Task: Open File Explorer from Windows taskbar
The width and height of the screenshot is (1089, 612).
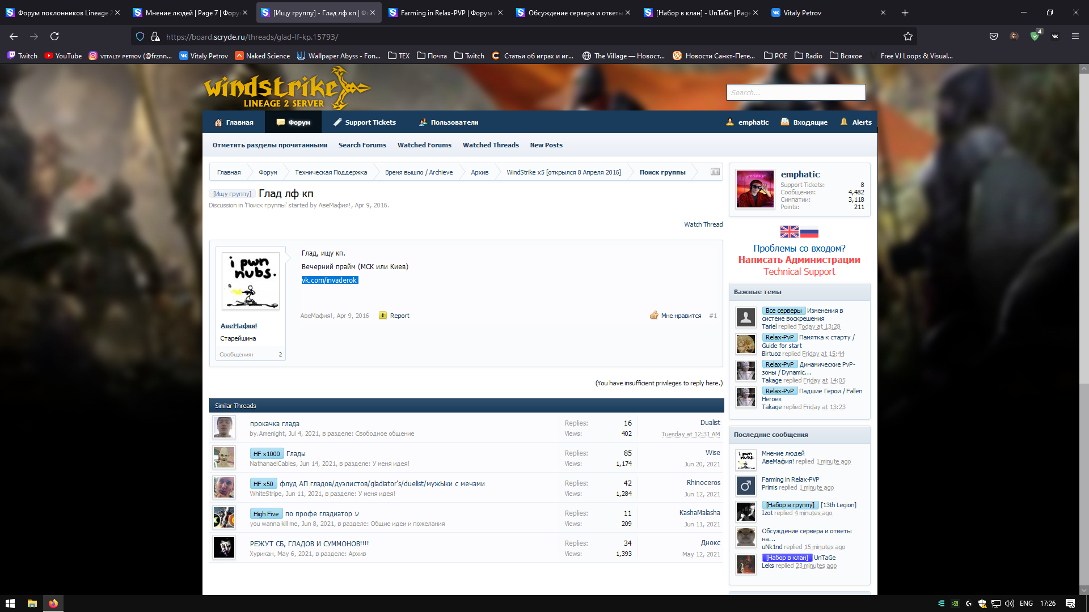Action: [32, 603]
